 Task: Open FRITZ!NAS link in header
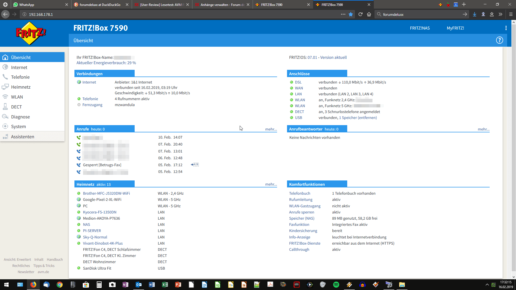tap(420, 28)
